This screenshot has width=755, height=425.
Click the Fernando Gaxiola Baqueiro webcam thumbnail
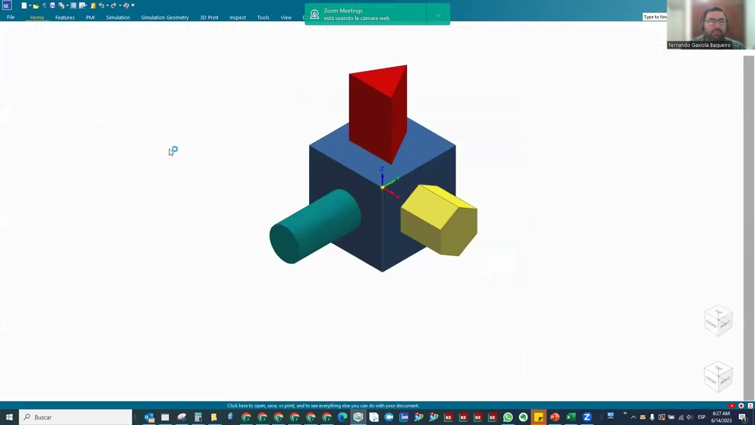pos(711,24)
